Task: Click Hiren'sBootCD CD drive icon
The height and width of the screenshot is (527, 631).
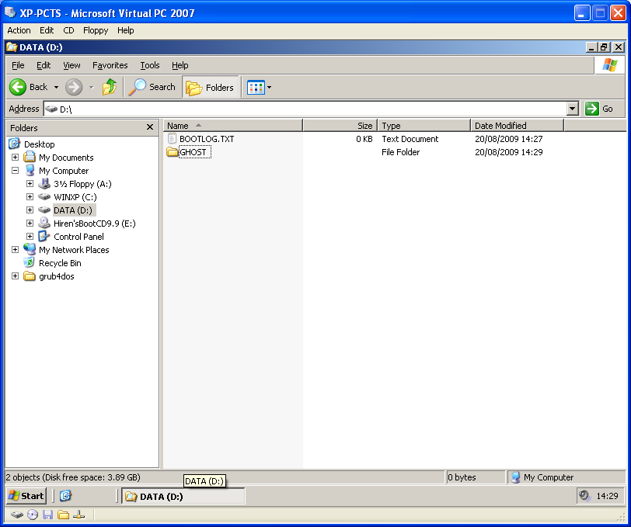Action: tap(44, 223)
